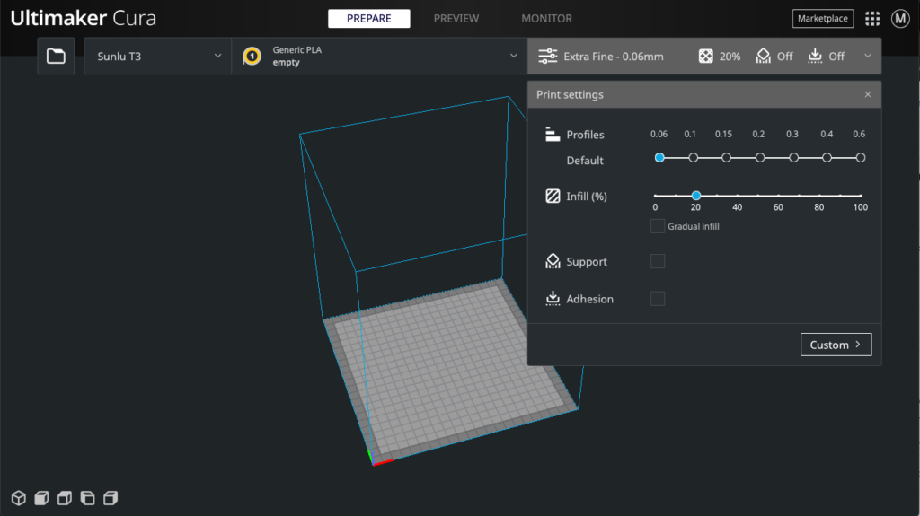Switch to the PREVIEW stage

coord(456,19)
